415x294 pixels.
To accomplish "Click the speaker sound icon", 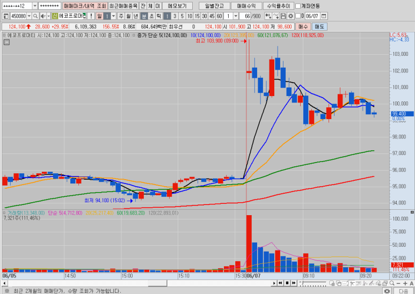I will tap(42, 16).
